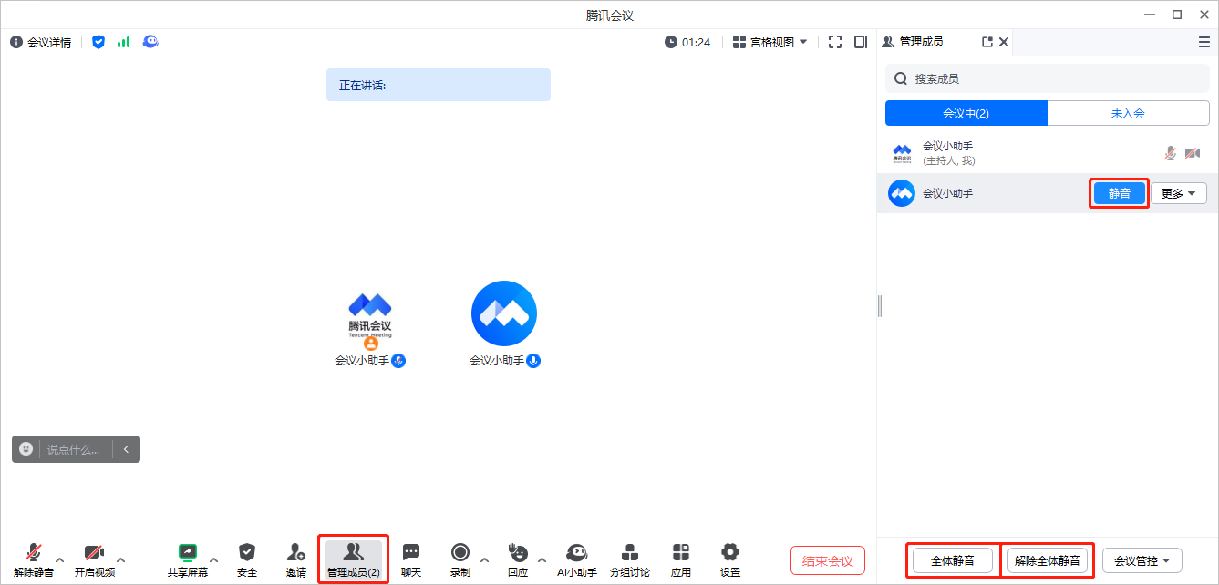End the meeting (结束会议)

coord(828,560)
